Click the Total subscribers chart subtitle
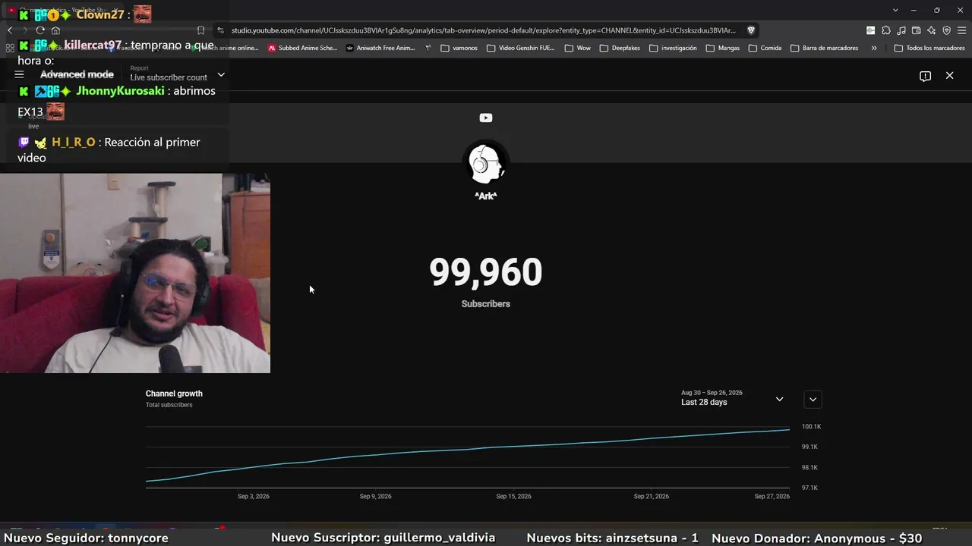 (169, 405)
